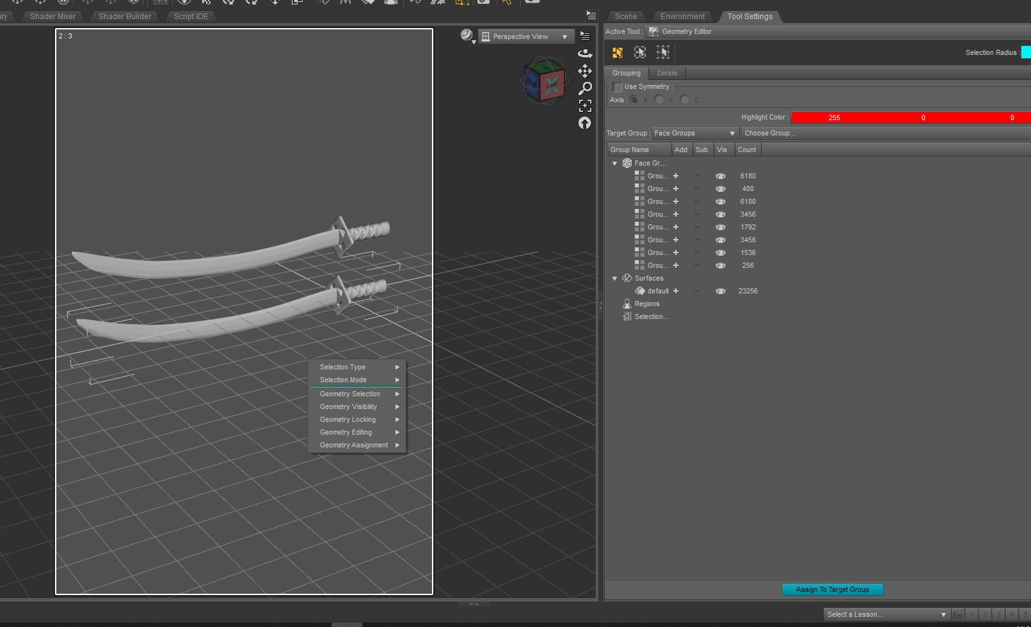Enable the Use Symmetry checkbox
The width and height of the screenshot is (1031, 627).
coord(619,86)
